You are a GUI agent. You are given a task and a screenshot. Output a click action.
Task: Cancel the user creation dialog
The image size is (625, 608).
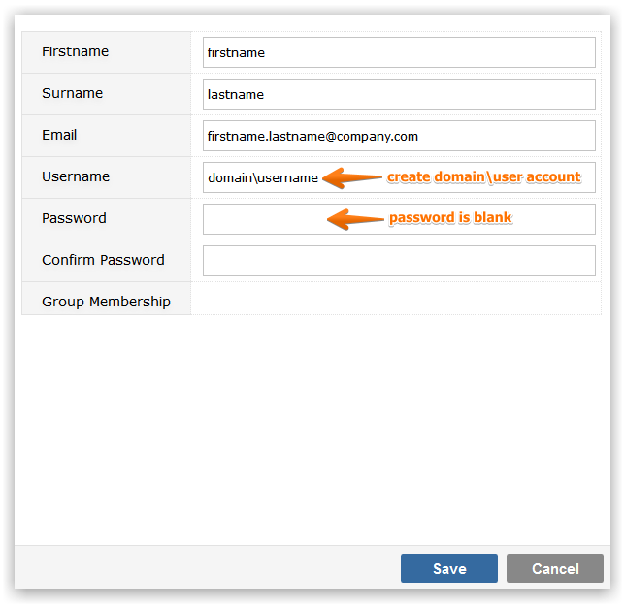555,568
